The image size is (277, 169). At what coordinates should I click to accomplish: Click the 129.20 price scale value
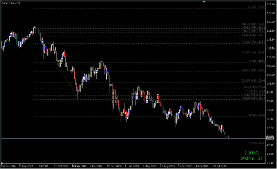point(271,13)
